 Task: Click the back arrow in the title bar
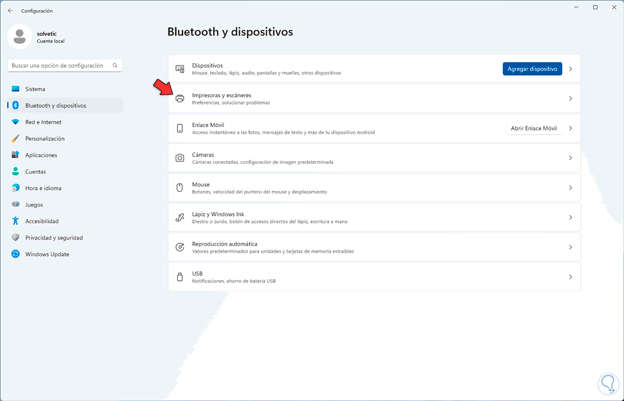coord(10,10)
